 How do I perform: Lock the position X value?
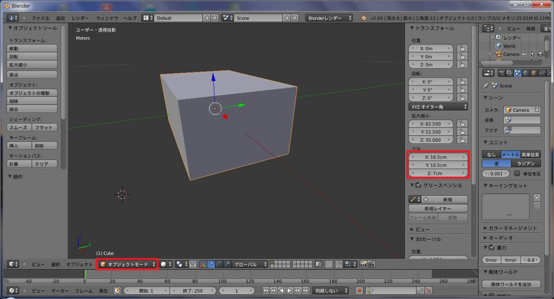[462, 48]
